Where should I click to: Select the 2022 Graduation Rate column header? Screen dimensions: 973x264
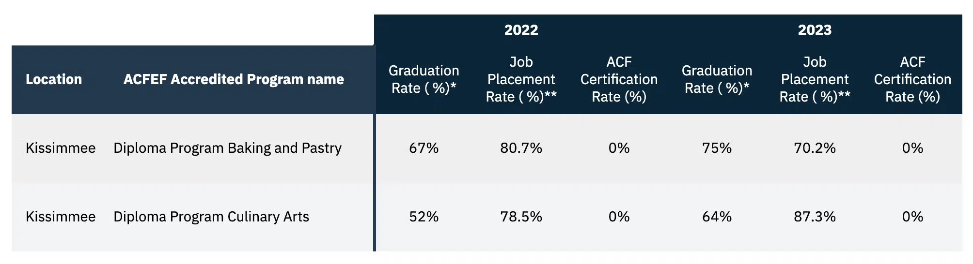[424, 79]
